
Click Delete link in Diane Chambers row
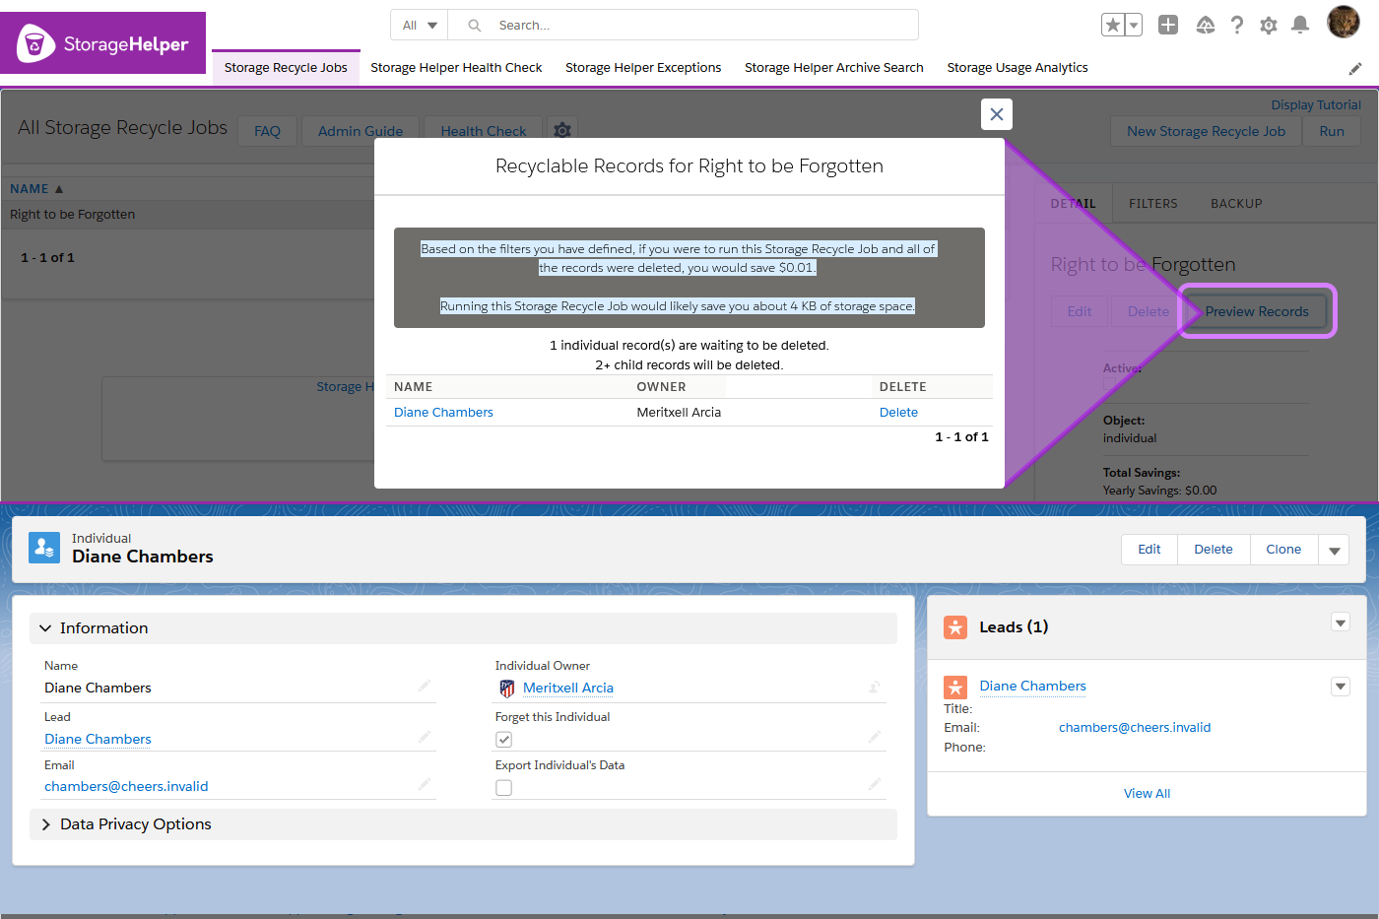coord(898,413)
